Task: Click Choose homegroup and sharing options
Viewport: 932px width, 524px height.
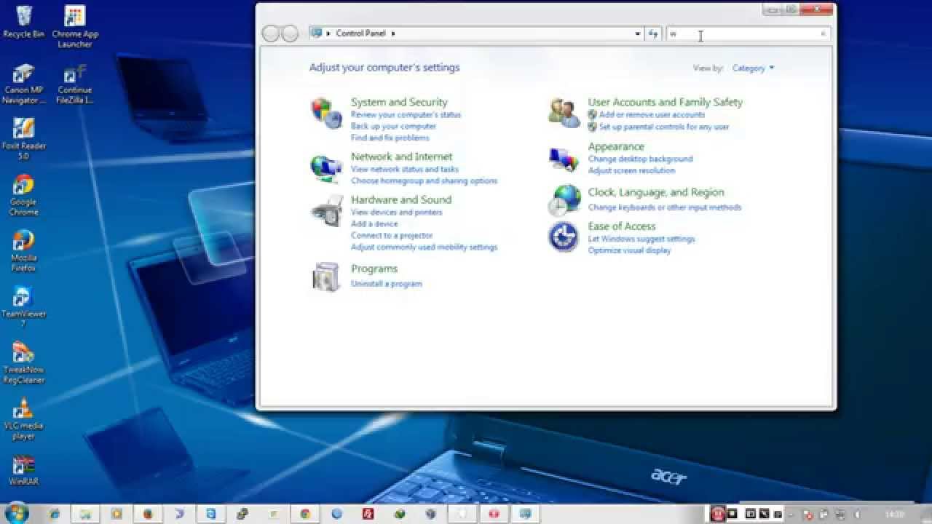Action: click(x=424, y=180)
